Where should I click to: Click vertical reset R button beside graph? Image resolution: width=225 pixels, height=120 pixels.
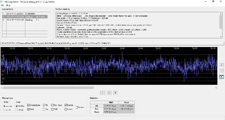click(x=221, y=77)
